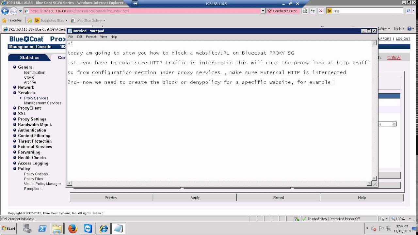Switch to Internet Explorer on taskbar

pyautogui.click(x=103, y=228)
